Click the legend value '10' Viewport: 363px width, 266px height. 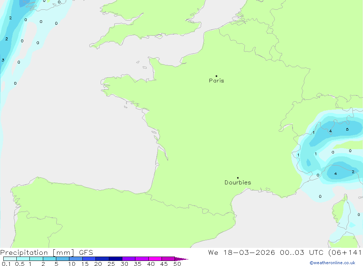pos(72,264)
